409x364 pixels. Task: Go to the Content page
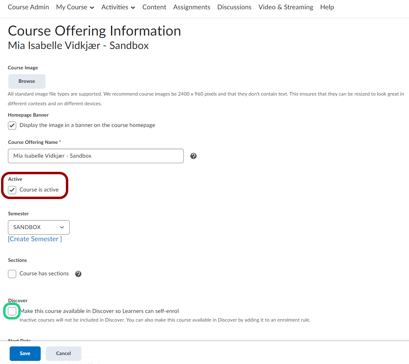click(x=154, y=7)
